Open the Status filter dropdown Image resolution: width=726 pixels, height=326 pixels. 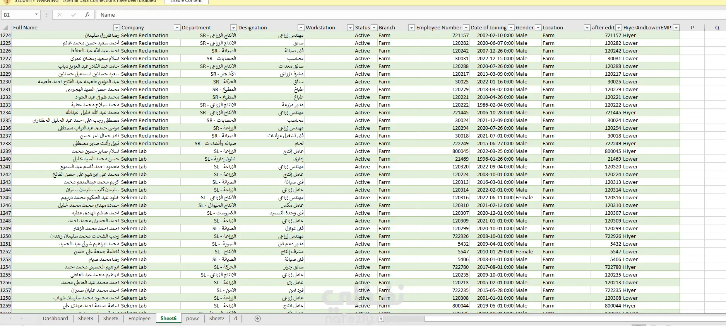374,27
